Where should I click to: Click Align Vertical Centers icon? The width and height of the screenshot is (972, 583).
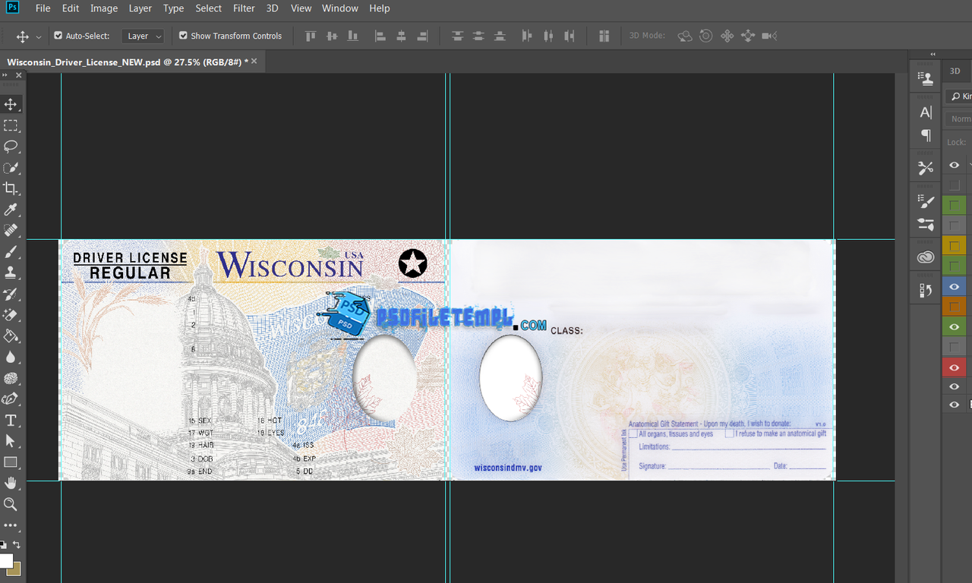(x=331, y=36)
